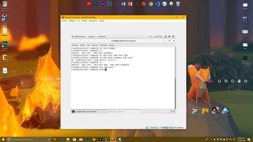
Task: Click the GNOME clock showing jue 00:35
Action: tap(158, 37)
